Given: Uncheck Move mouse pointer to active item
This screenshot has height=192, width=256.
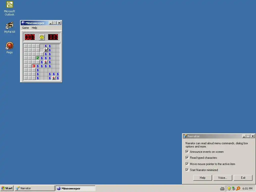Looking at the screenshot, I should click(187, 164).
